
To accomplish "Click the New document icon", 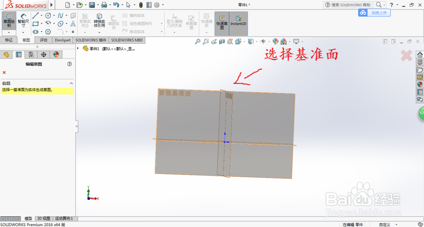I will 67,5.
